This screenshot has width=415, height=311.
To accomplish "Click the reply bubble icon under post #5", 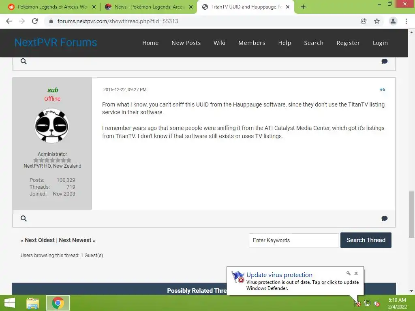I will [384, 218].
